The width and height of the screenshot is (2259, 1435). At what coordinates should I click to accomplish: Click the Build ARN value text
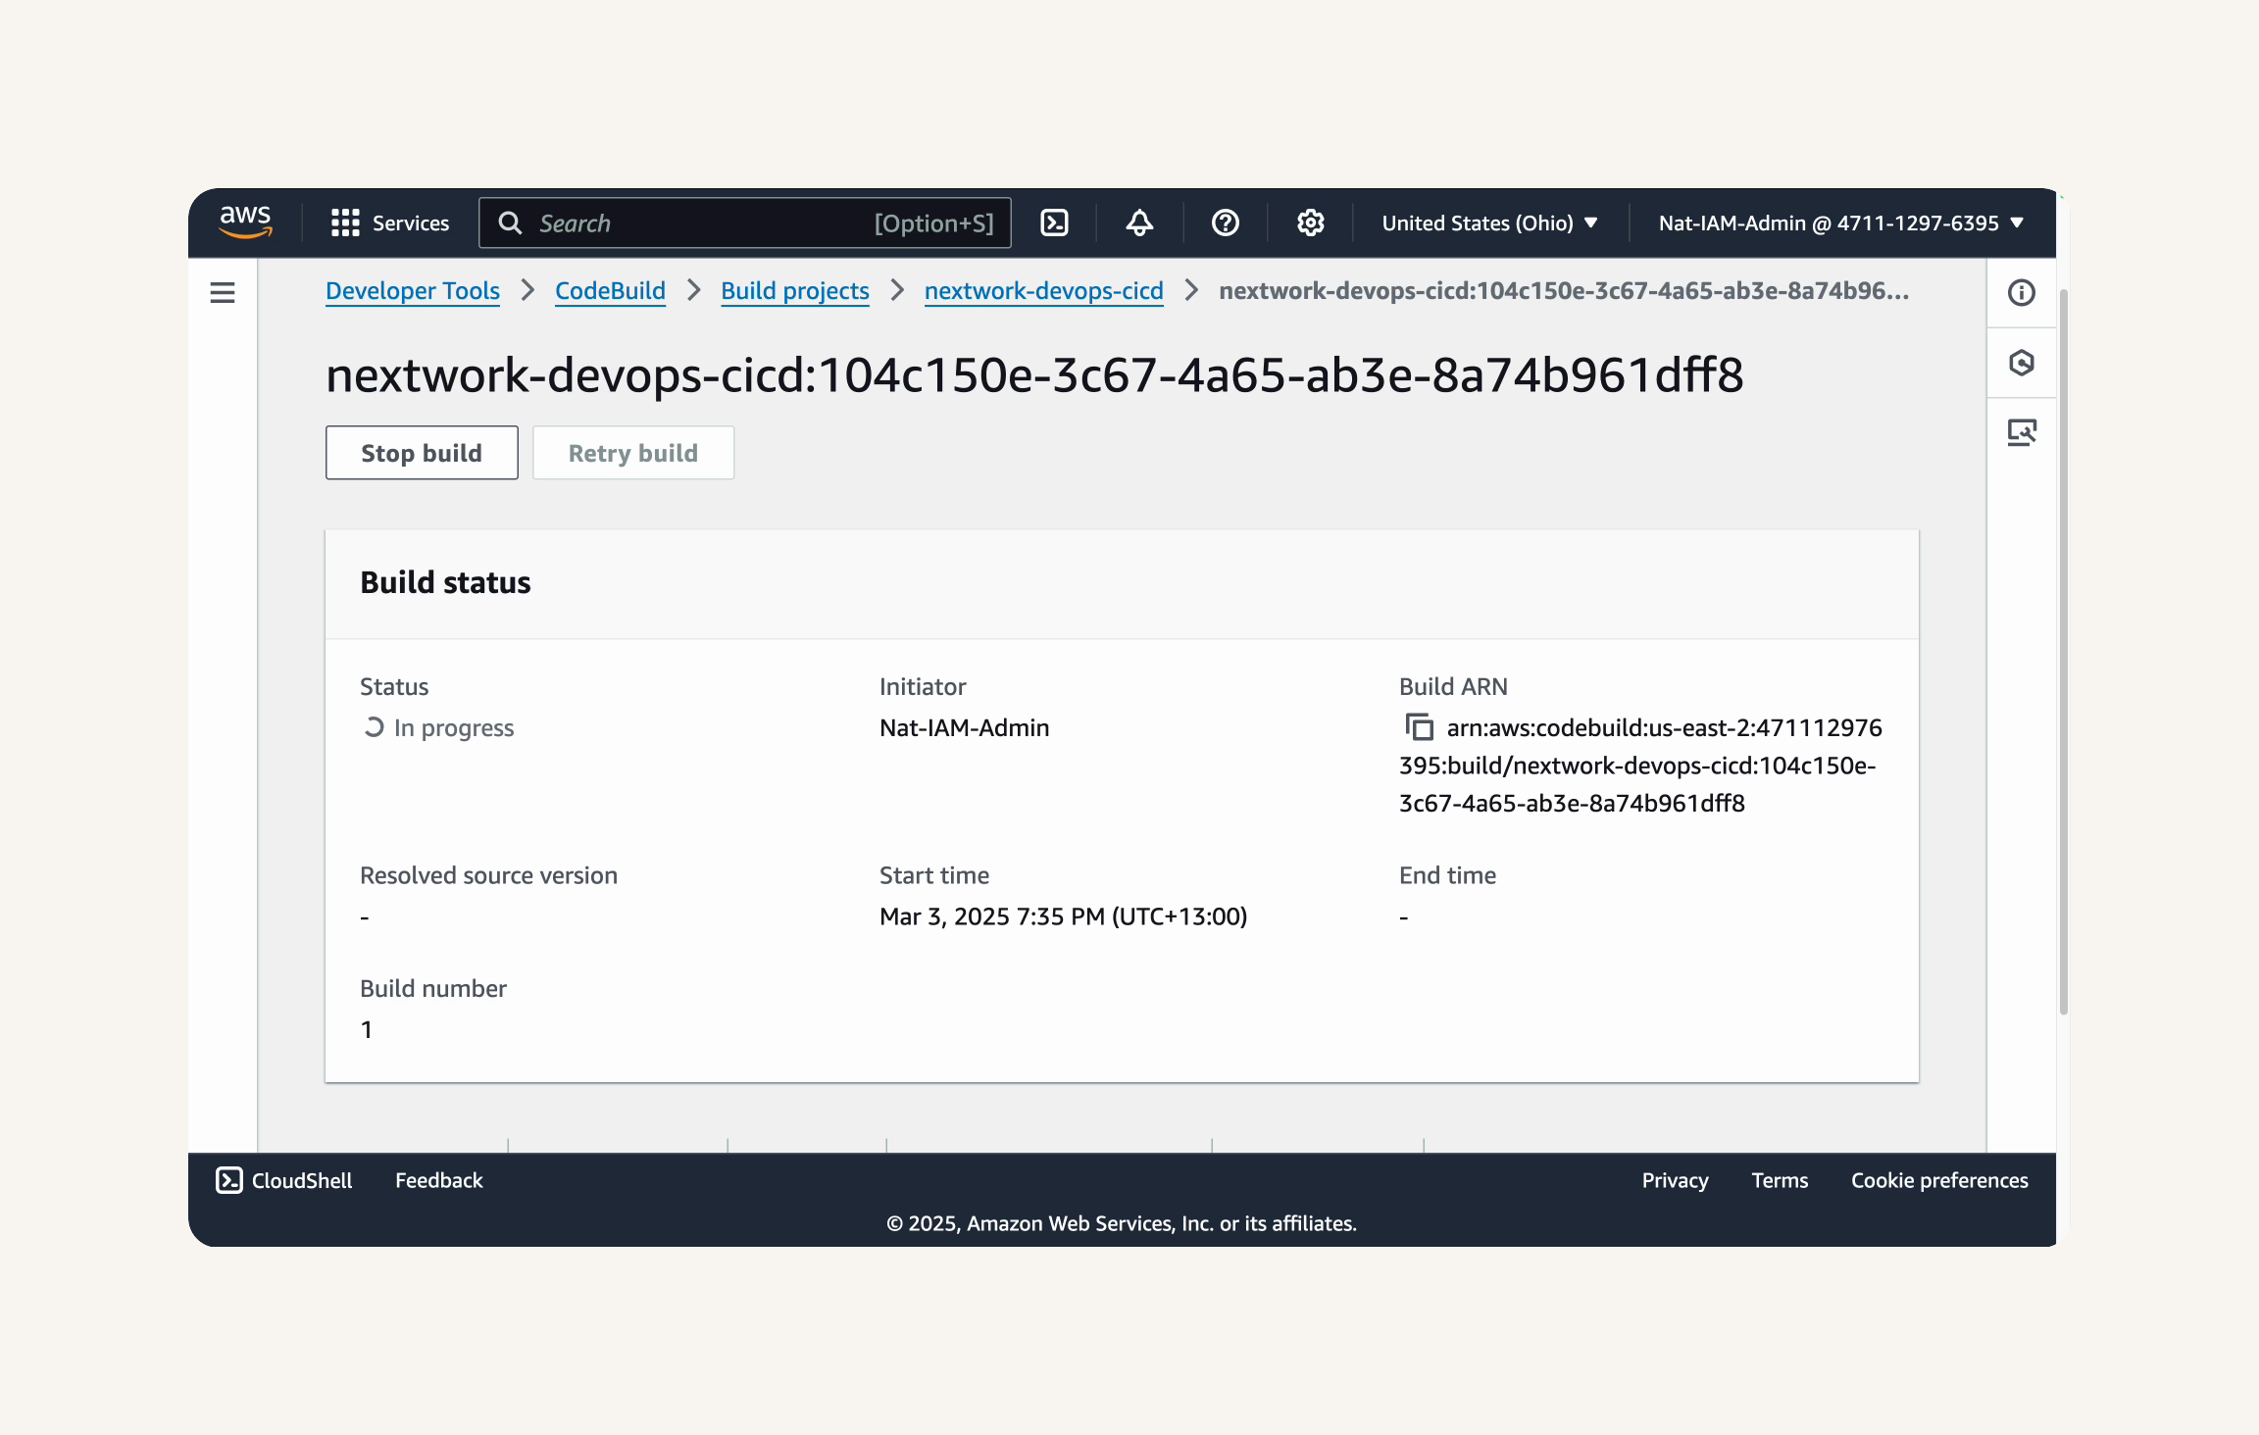click(x=1640, y=766)
